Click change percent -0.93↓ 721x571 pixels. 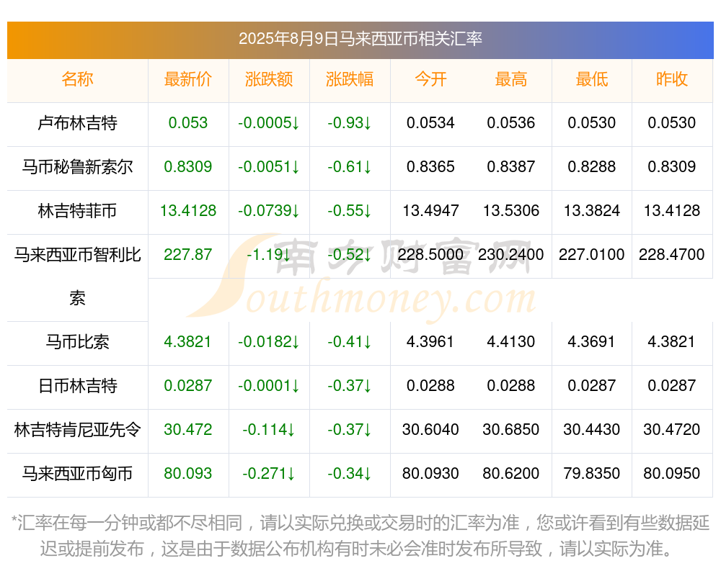point(350,122)
